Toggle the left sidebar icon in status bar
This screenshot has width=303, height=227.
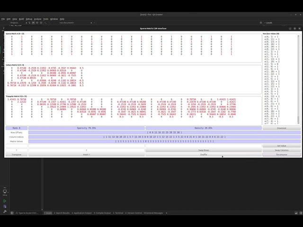tap(12, 213)
